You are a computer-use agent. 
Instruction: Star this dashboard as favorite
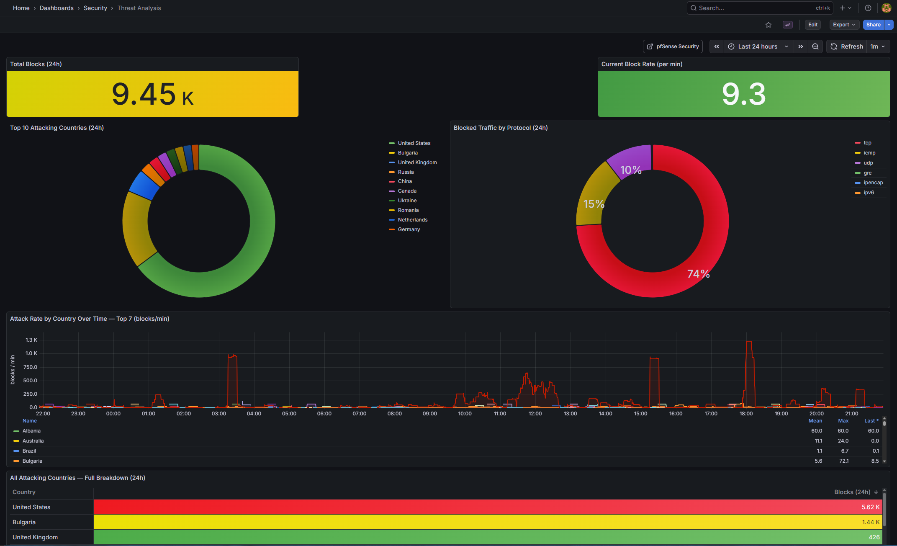coord(768,25)
